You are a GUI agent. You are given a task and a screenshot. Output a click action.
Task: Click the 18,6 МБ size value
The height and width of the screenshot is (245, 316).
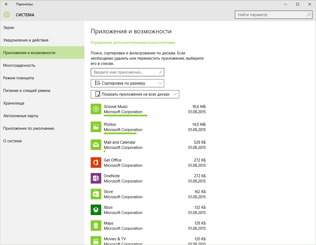pyautogui.click(x=199, y=106)
